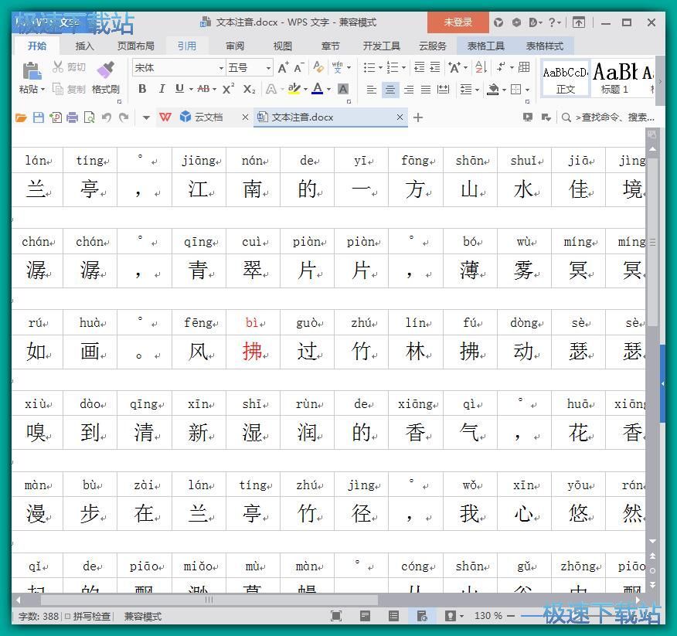Screen dimensions: 677x636
Task: Toggle center alignment
Action: click(390, 90)
